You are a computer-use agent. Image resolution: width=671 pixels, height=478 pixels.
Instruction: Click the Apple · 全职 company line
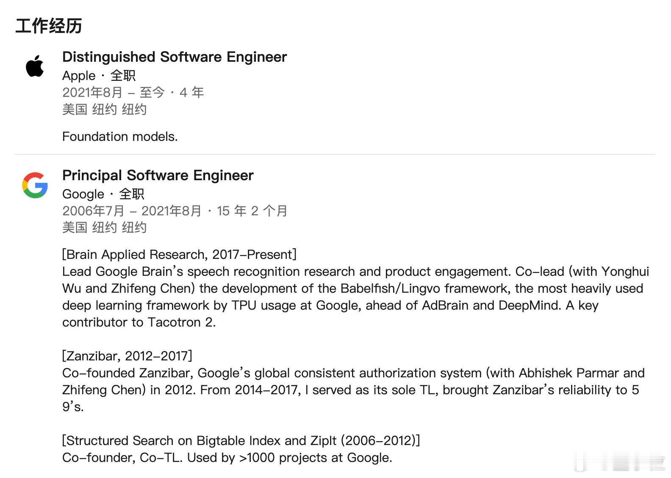pyautogui.click(x=99, y=76)
